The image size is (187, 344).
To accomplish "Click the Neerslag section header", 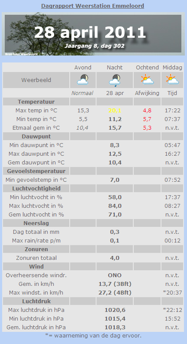I will (x=36, y=223).
